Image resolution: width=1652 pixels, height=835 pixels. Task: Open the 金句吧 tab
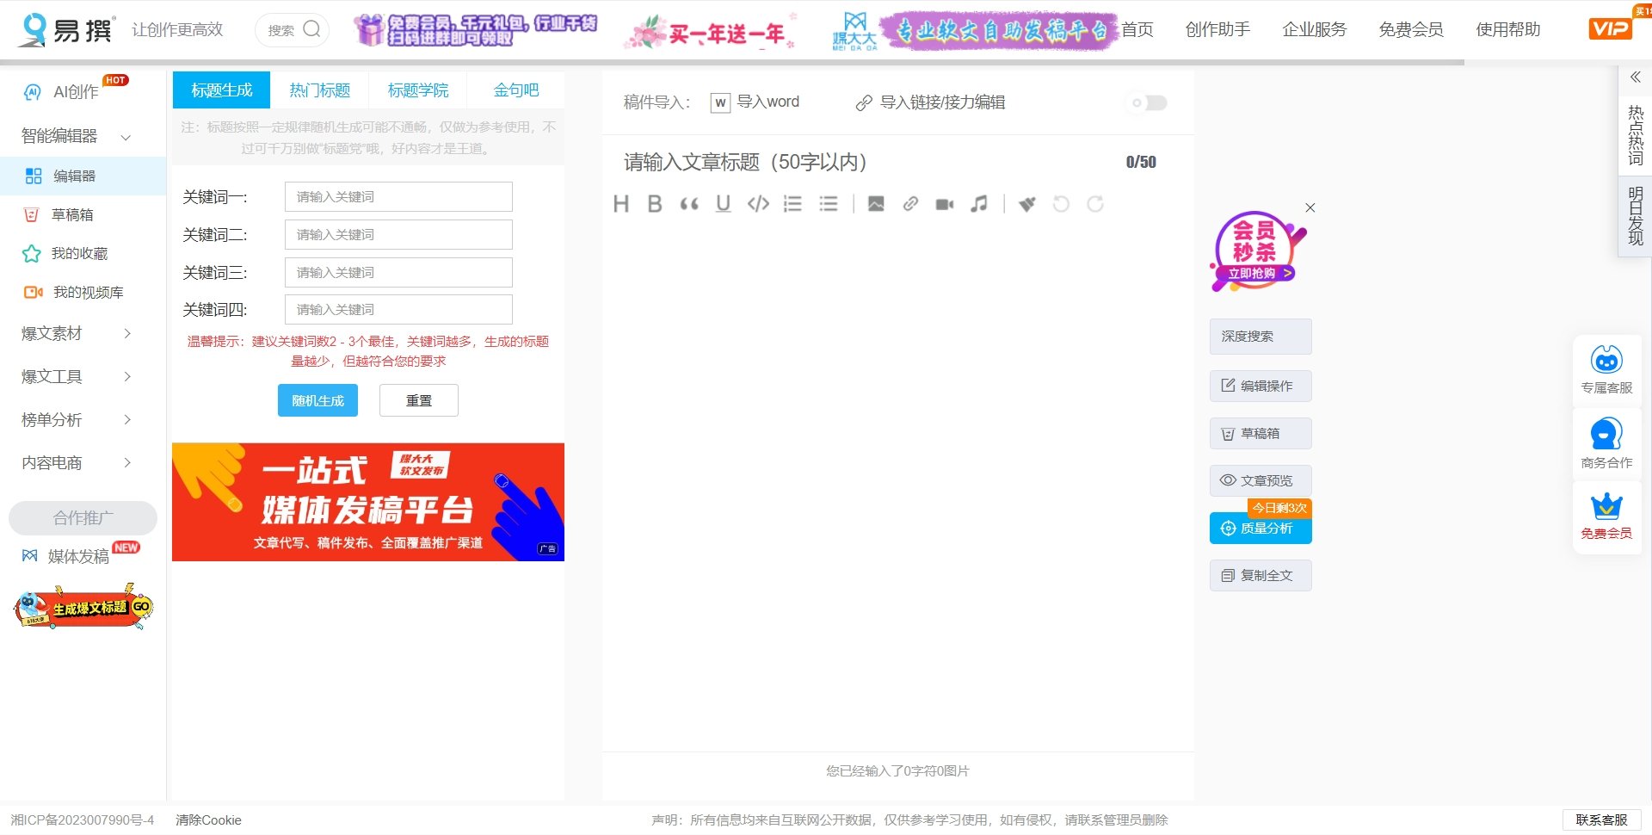(x=515, y=90)
